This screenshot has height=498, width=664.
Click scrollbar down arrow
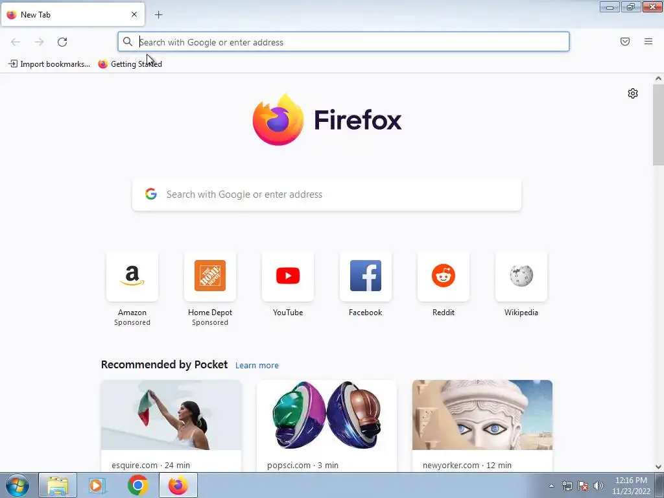click(658, 467)
